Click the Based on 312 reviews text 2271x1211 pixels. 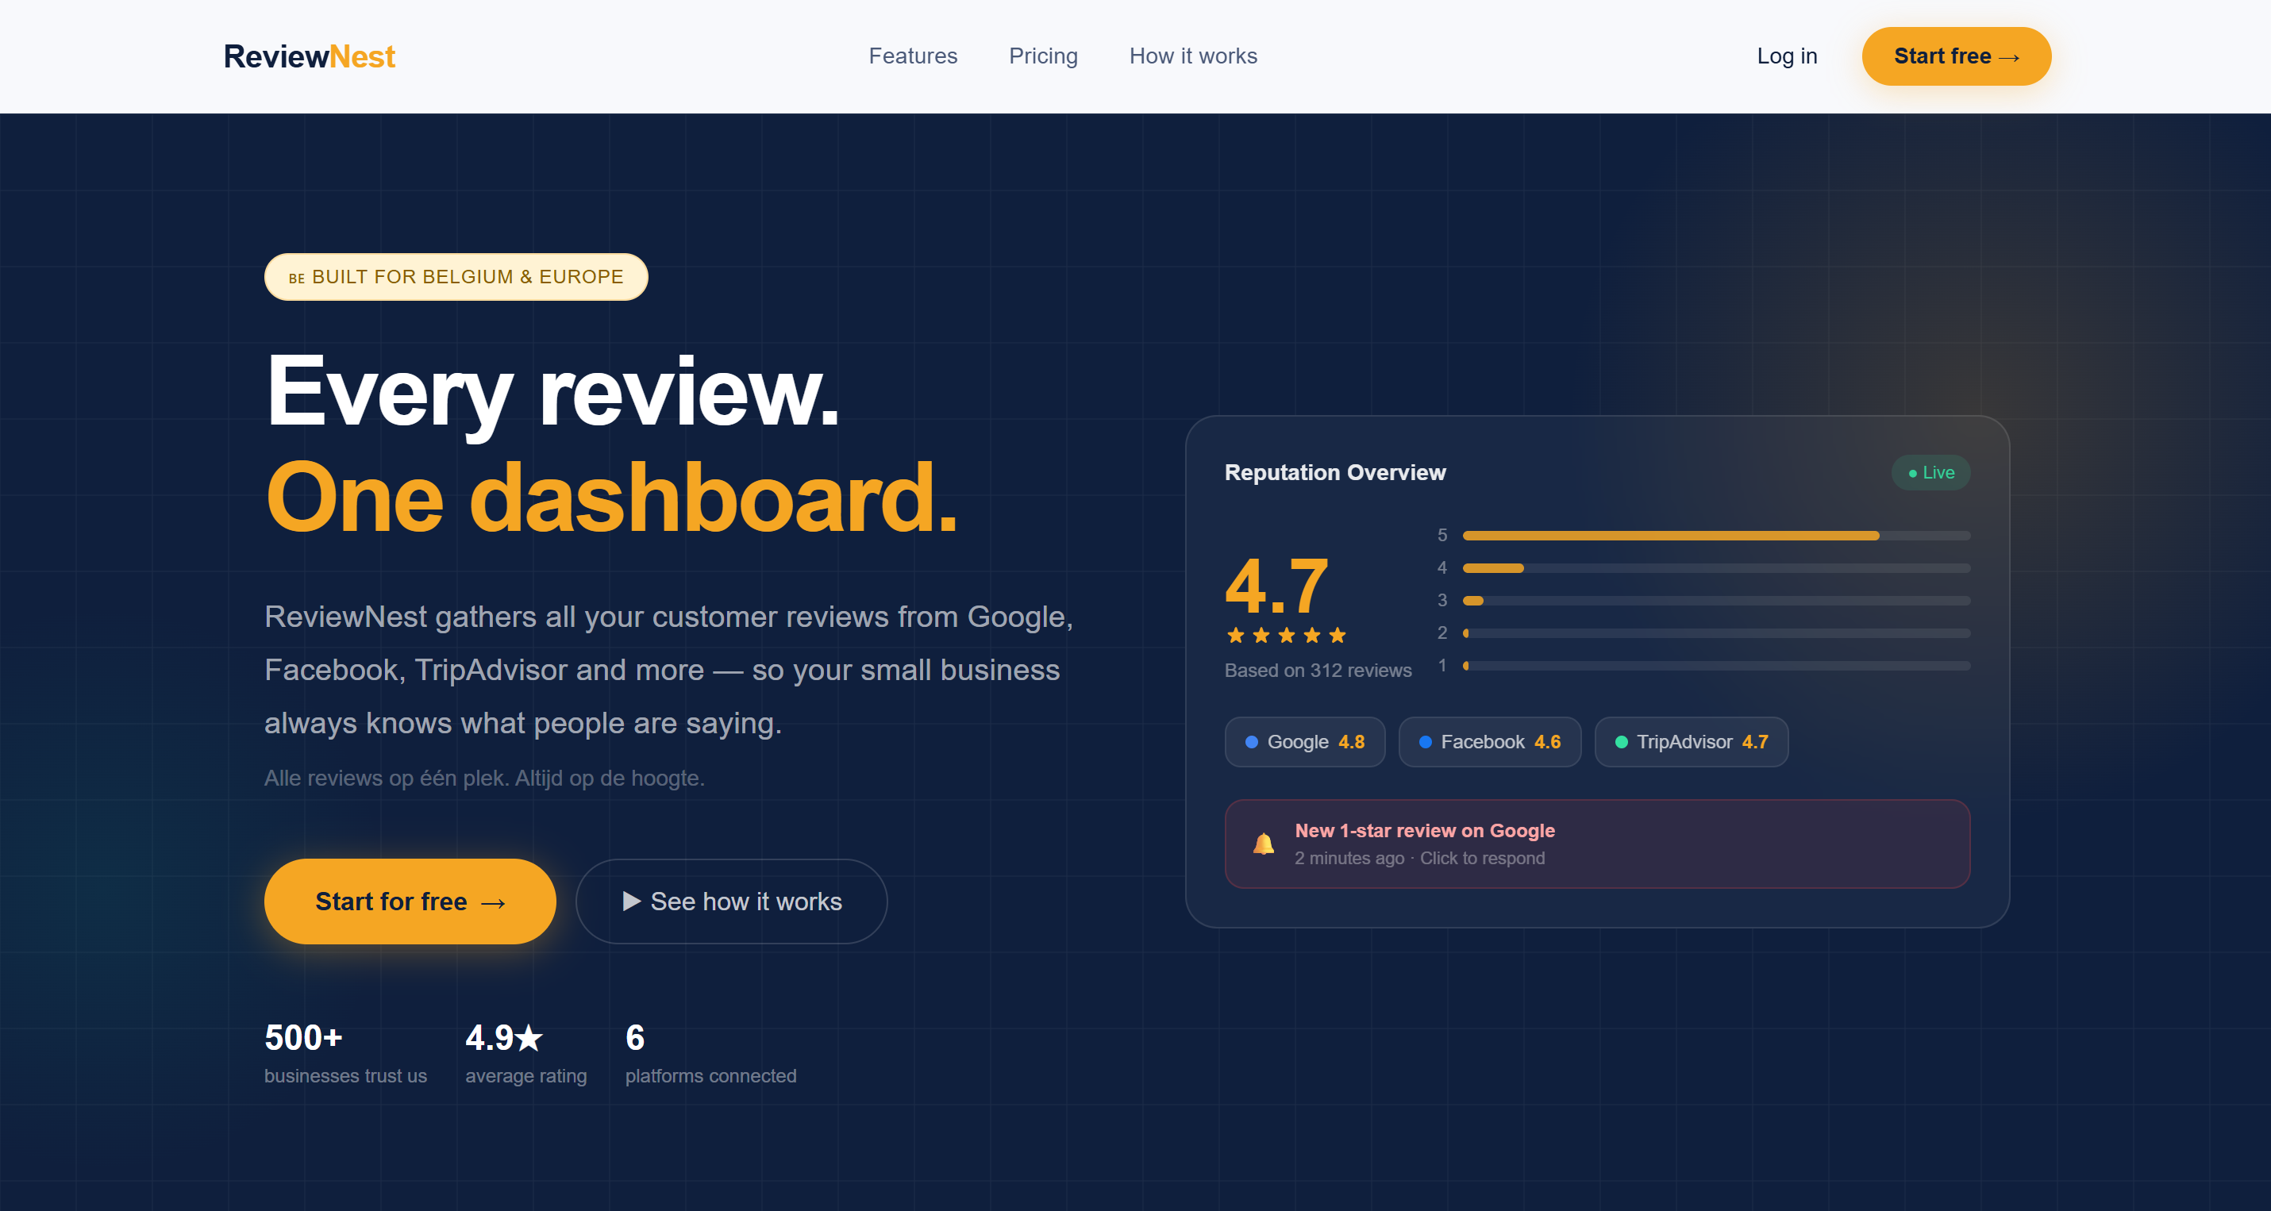[1318, 671]
